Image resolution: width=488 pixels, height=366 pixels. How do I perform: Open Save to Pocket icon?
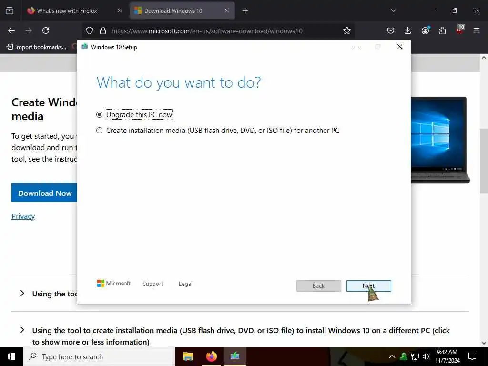click(x=391, y=30)
